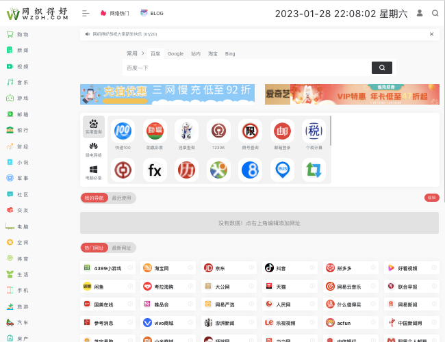Screen dimensions: 445x342
Task: Click the magnifier search icon in header
Action: click(435, 13)
